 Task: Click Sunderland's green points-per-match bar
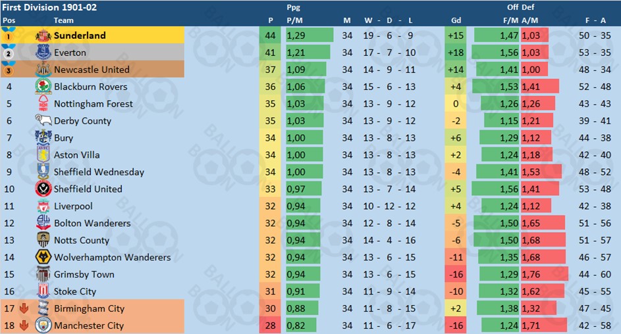pos(308,36)
